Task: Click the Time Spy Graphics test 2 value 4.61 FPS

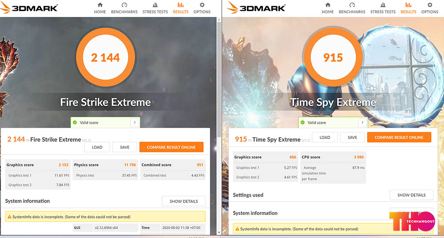Action: click(x=290, y=177)
